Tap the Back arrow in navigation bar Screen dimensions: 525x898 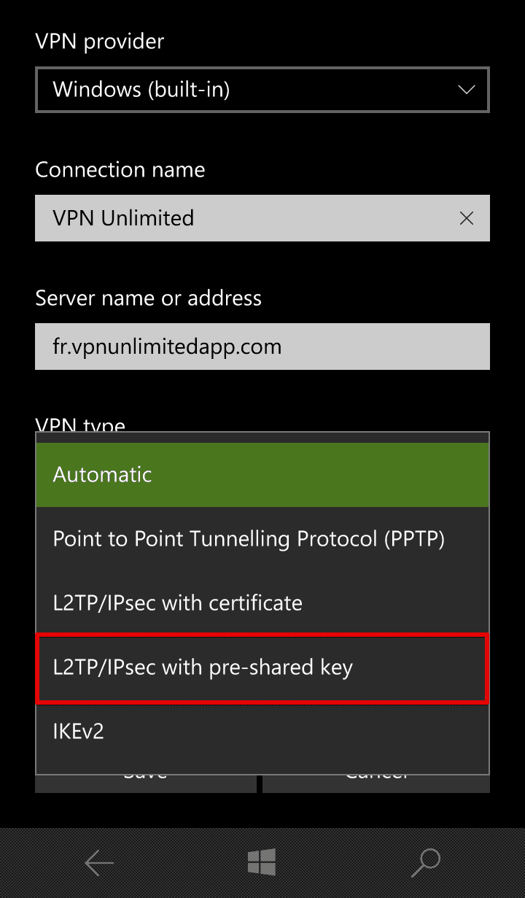tap(99, 864)
